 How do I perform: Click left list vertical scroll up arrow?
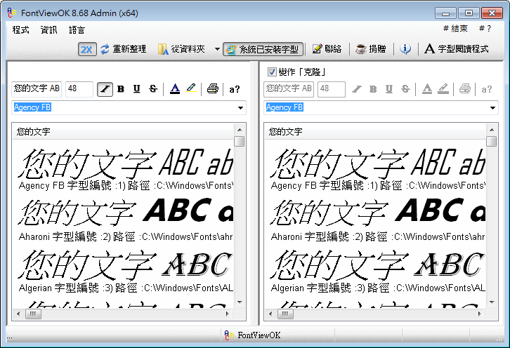[240, 130]
